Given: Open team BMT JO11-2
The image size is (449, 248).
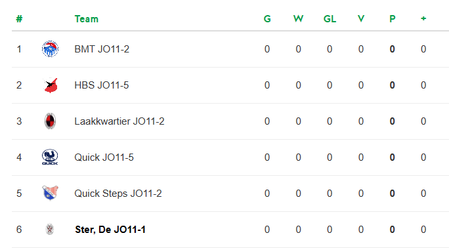Looking at the screenshot, I should pos(102,49).
